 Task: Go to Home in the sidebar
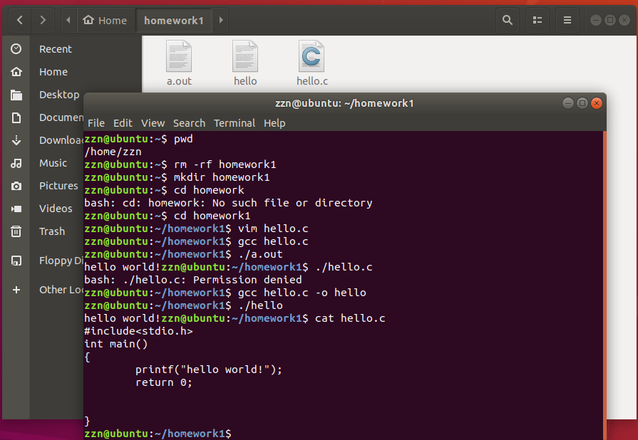tap(53, 72)
